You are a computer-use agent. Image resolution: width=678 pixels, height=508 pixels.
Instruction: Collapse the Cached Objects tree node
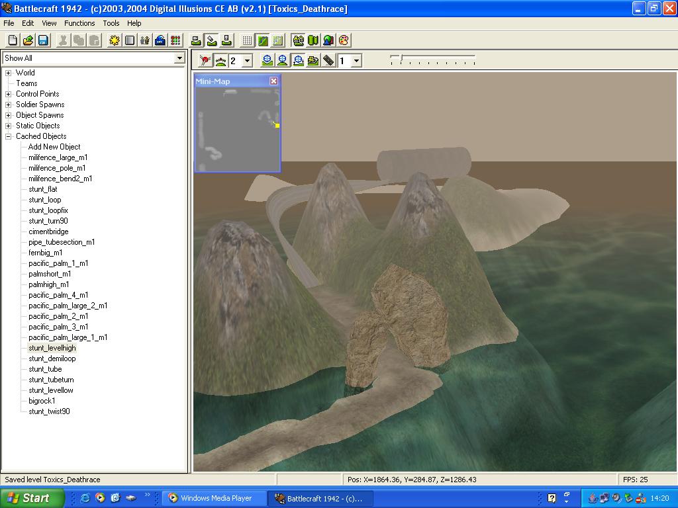[x=8, y=136]
